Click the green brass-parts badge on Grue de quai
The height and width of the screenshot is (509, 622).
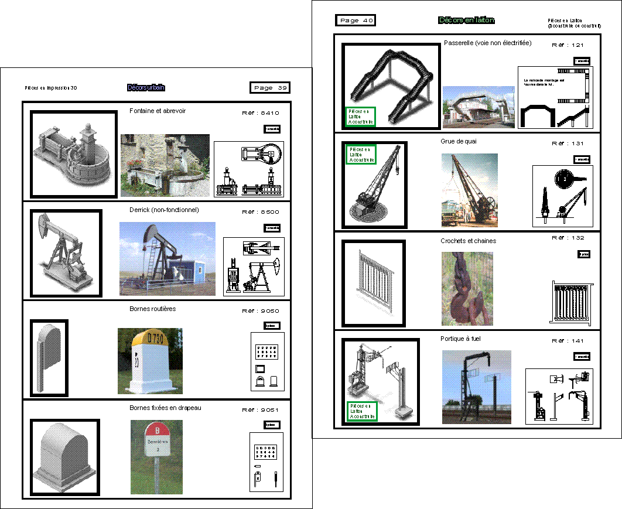[x=361, y=154]
